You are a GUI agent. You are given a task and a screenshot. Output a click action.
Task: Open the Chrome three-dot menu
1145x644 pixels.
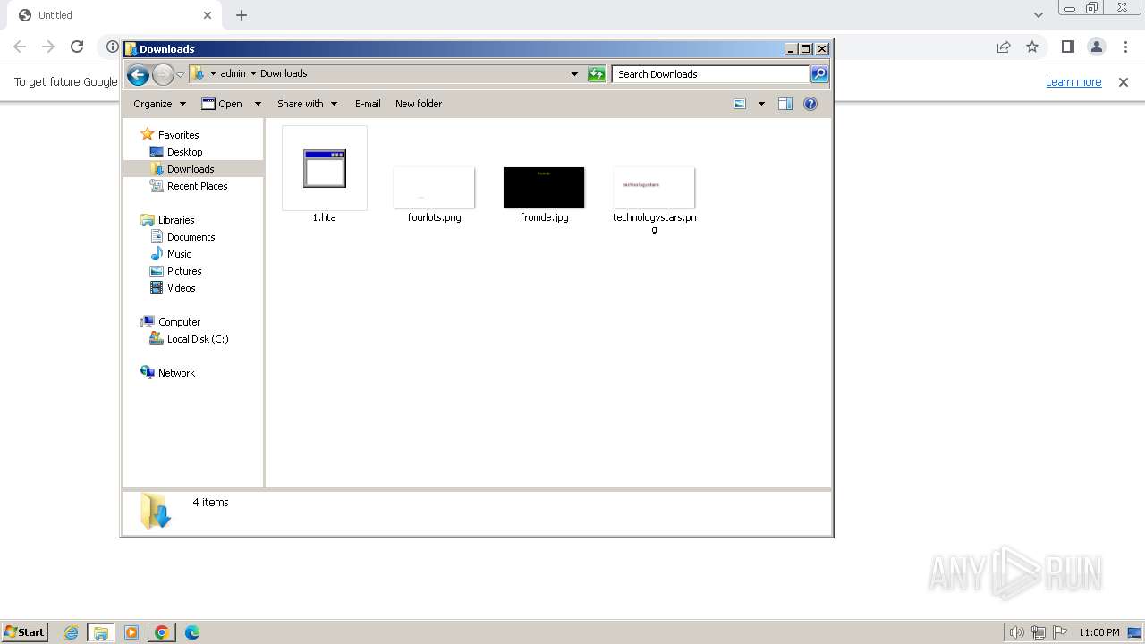click(1125, 47)
